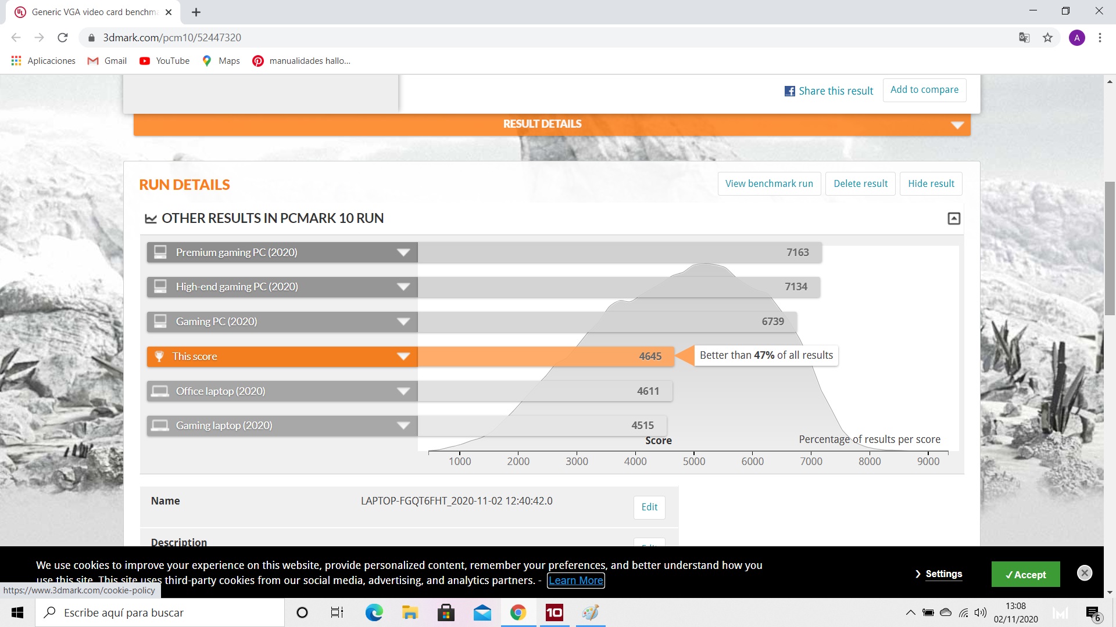
Task: Click the bookmark star icon
Action: 1047,38
